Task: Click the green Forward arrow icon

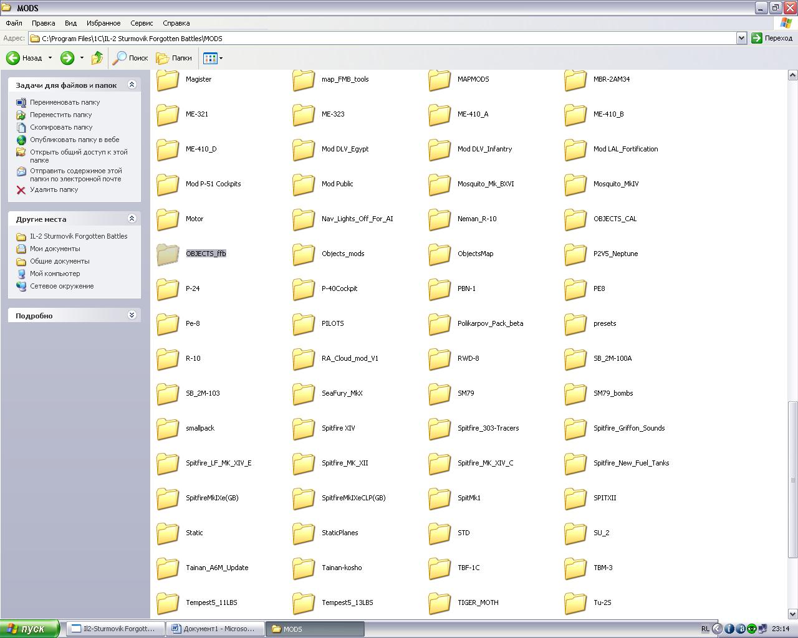Action: (x=67, y=58)
